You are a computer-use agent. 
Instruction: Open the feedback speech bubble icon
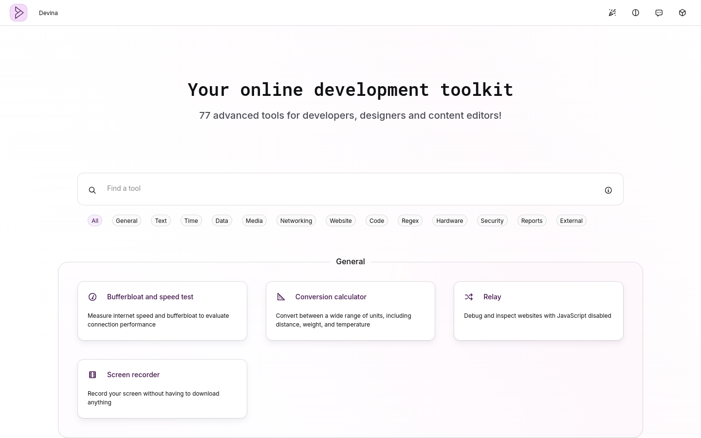point(659,13)
